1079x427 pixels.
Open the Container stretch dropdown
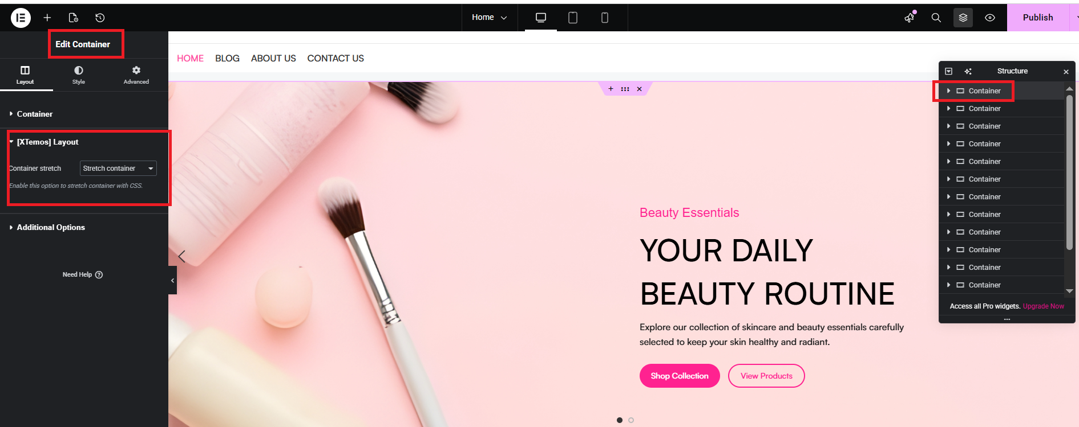tap(118, 169)
